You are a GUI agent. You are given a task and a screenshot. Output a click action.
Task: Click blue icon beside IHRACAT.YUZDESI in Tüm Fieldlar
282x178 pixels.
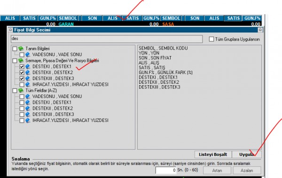[28, 121]
